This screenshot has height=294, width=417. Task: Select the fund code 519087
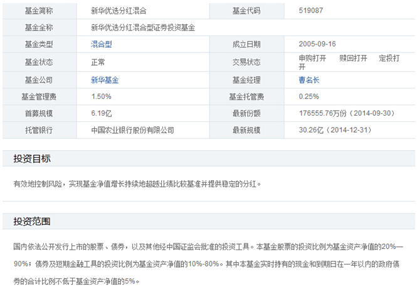point(311,11)
